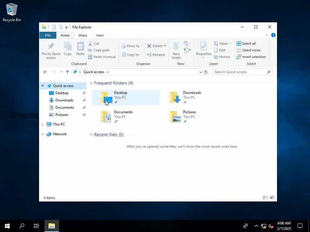Click Invert selection in the ribbon
Screen dimensions: 310x232
coord(251,57)
